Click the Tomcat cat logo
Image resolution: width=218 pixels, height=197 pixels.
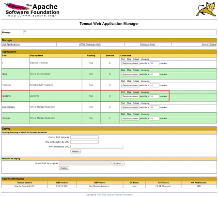(206, 9)
